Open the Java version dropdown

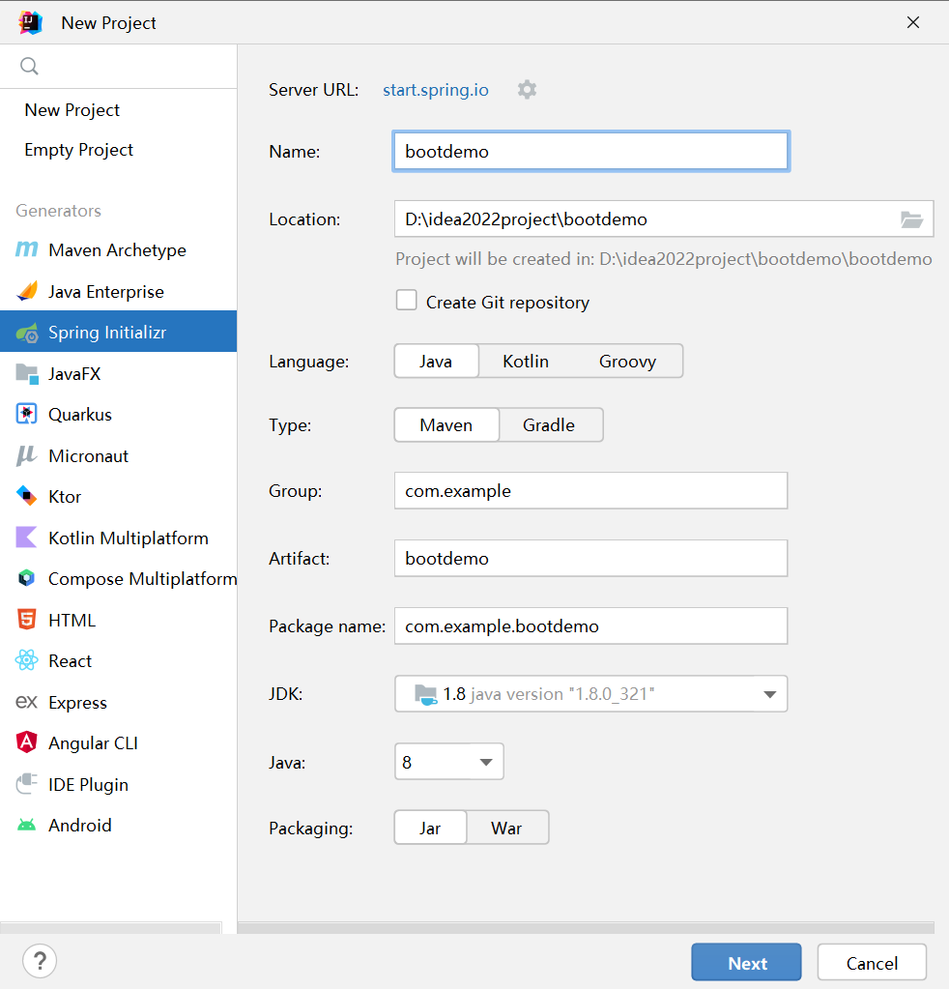[449, 762]
